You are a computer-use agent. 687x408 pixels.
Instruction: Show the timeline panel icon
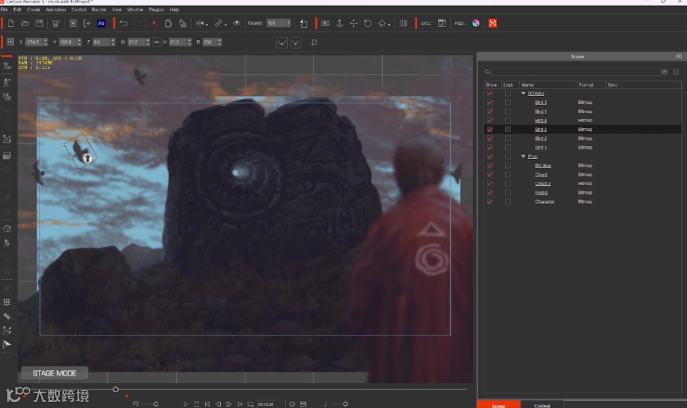pyautogui.click(x=303, y=404)
